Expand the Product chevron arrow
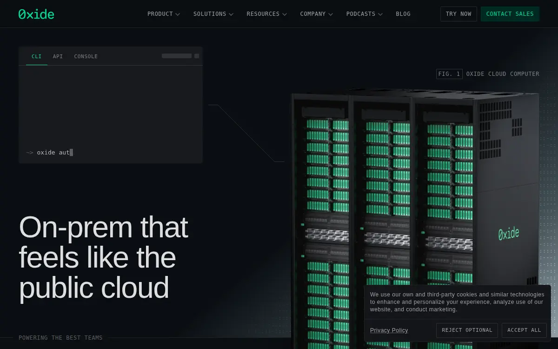 click(x=178, y=14)
